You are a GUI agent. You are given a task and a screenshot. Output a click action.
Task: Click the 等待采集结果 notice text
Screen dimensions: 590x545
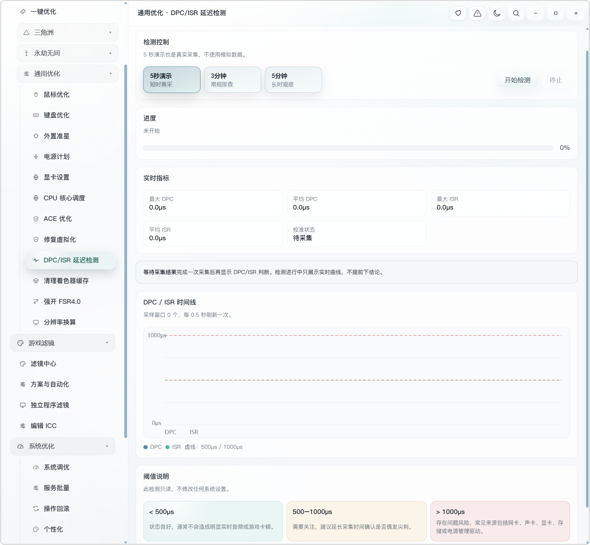(160, 272)
